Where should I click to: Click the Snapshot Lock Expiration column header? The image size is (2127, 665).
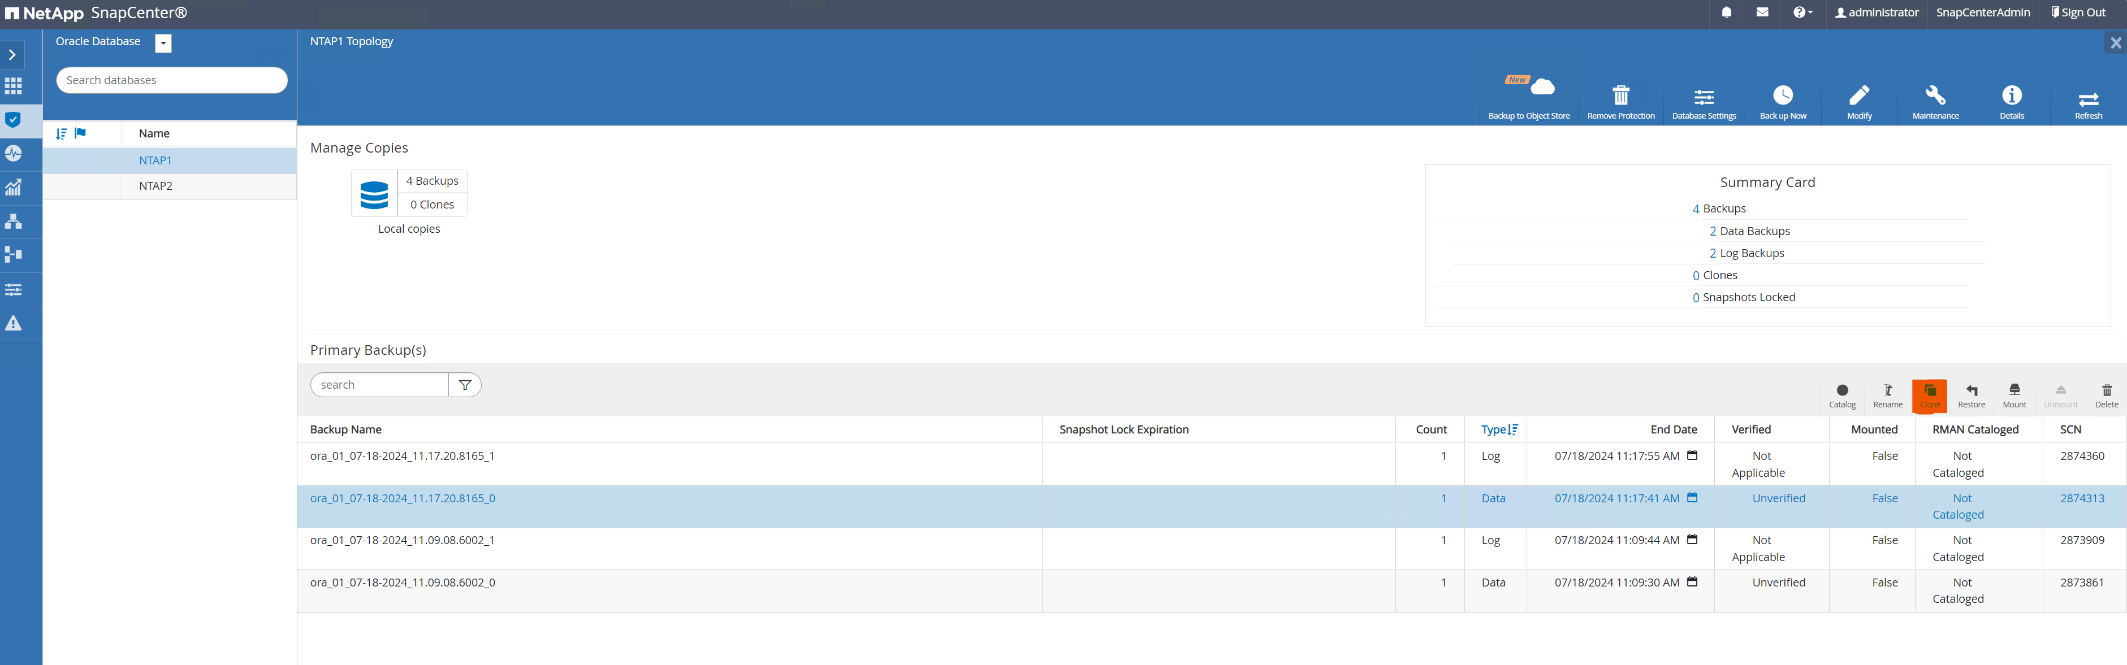tap(1123, 429)
